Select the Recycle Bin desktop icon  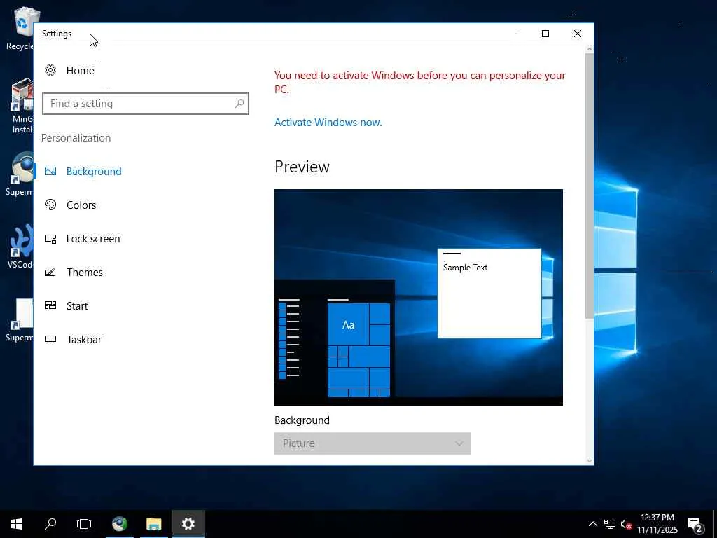pyautogui.click(x=20, y=28)
